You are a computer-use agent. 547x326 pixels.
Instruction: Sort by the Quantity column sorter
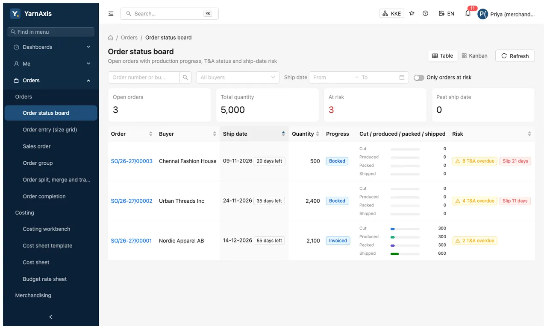pyautogui.click(x=318, y=134)
